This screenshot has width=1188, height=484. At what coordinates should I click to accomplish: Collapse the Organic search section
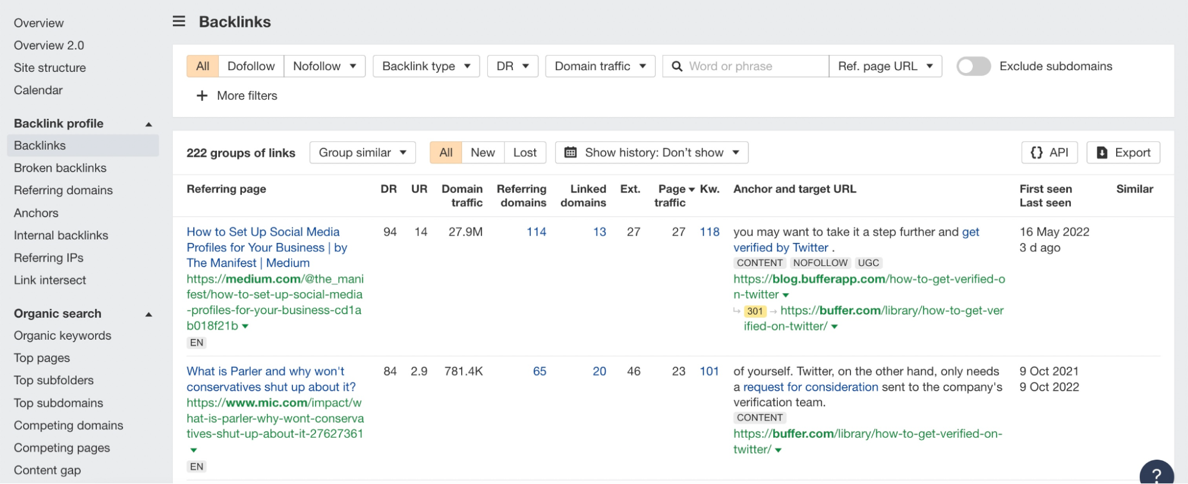tap(149, 314)
